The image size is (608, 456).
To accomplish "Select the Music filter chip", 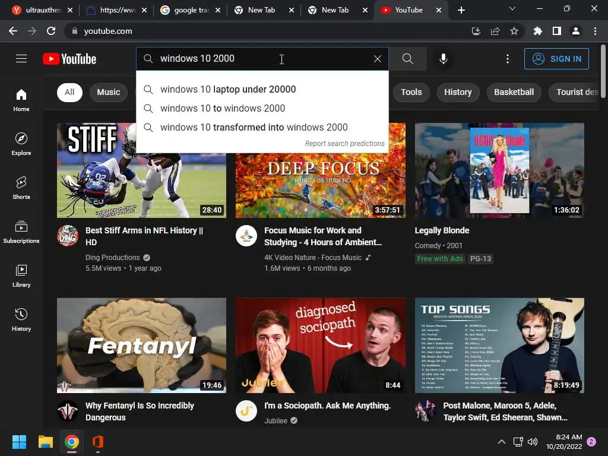I will [109, 92].
